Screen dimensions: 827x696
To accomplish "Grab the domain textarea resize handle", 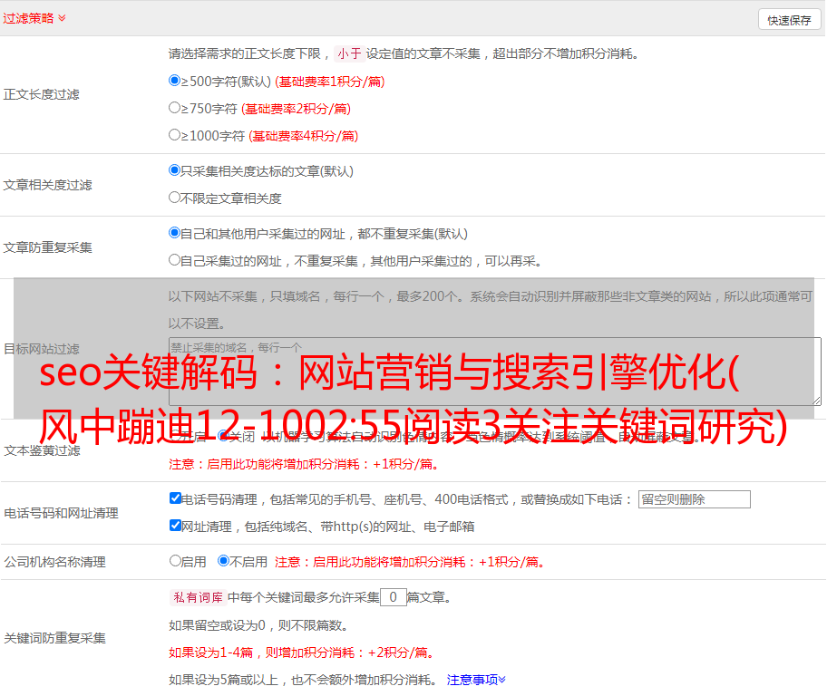I will pyautogui.click(x=816, y=401).
